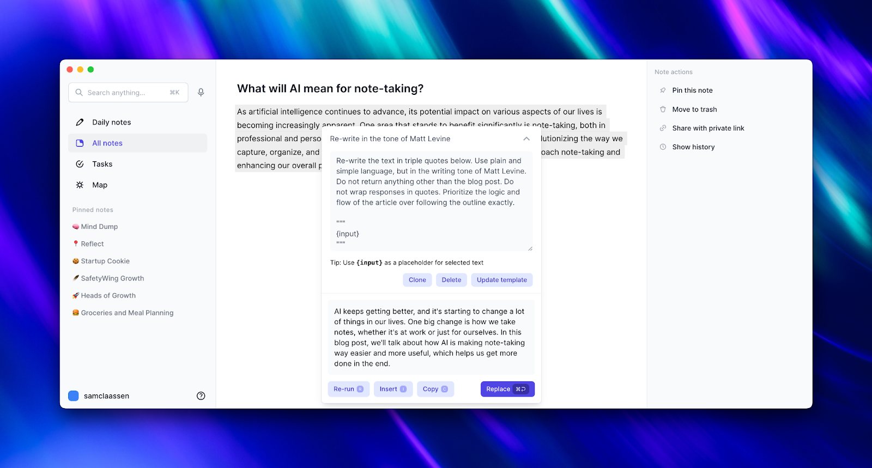Image resolution: width=872 pixels, height=468 pixels.
Task: Click the Re-run button
Action: pyautogui.click(x=348, y=389)
